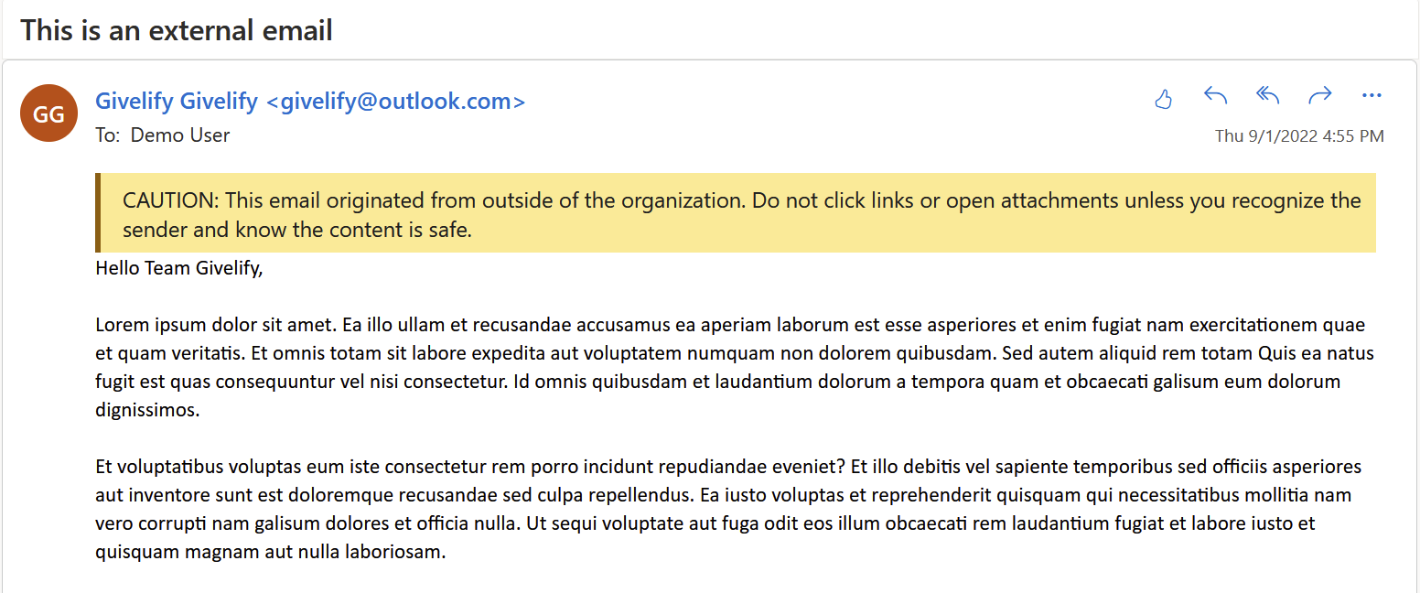The width and height of the screenshot is (1420, 593).
Task: Forward this message using the arrow icon
Action: [1319, 95]
